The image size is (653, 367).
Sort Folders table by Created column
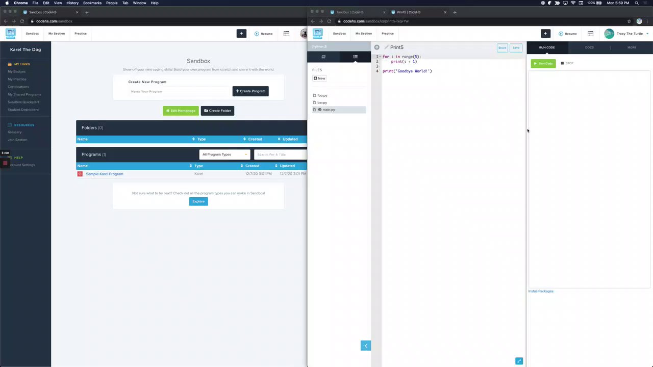tap(255, 139)
